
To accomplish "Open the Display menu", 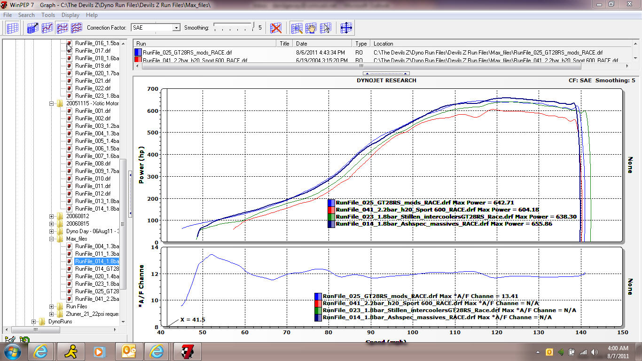I will (70, 15).
